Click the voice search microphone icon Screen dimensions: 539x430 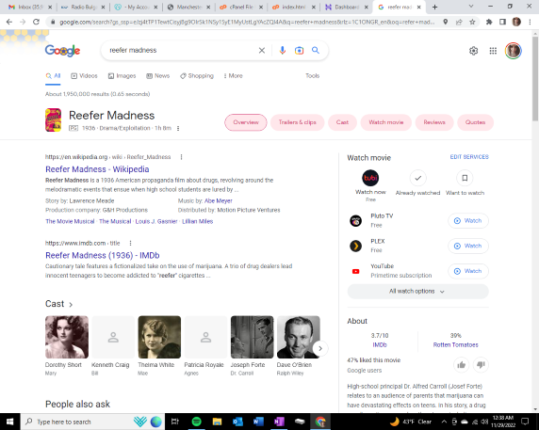282,51
